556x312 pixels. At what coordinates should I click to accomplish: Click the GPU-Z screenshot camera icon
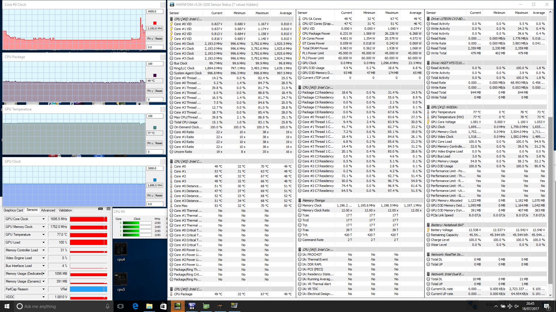[x=100, y=209]
